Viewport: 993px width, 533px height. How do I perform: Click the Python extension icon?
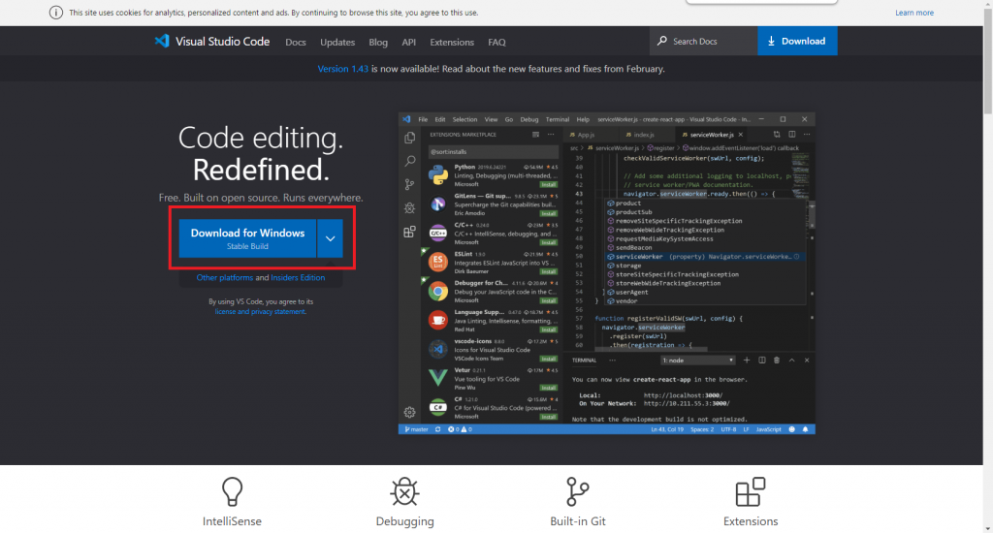[437, 174]
